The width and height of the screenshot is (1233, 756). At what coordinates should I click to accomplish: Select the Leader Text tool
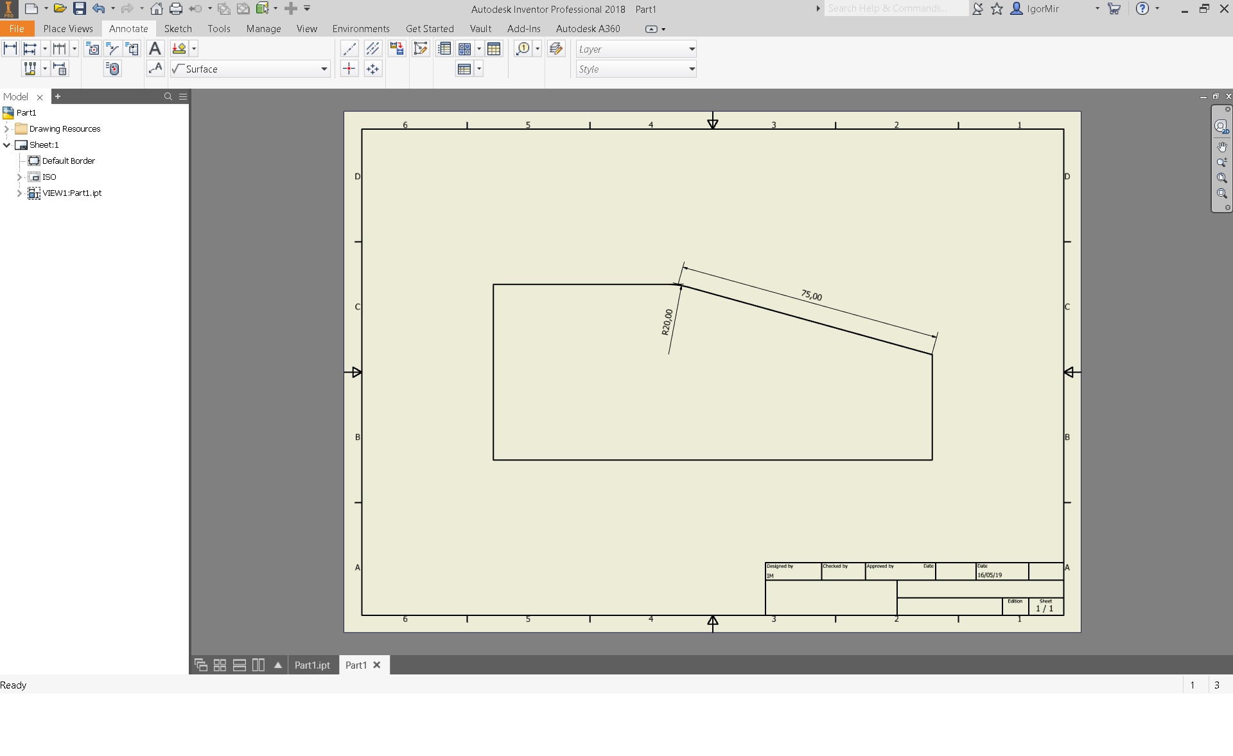point(155,69)
